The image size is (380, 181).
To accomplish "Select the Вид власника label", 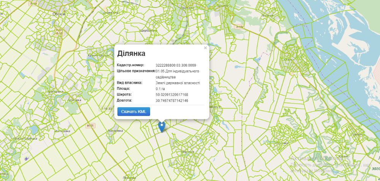I will 130,83.
